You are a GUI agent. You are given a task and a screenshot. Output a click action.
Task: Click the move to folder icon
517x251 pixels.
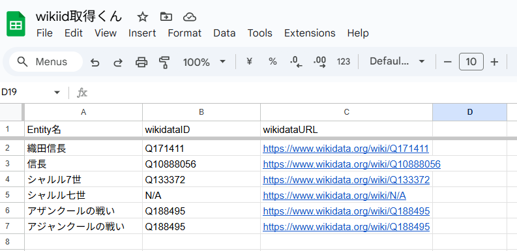pyautogui.click(x=166, y=16)
